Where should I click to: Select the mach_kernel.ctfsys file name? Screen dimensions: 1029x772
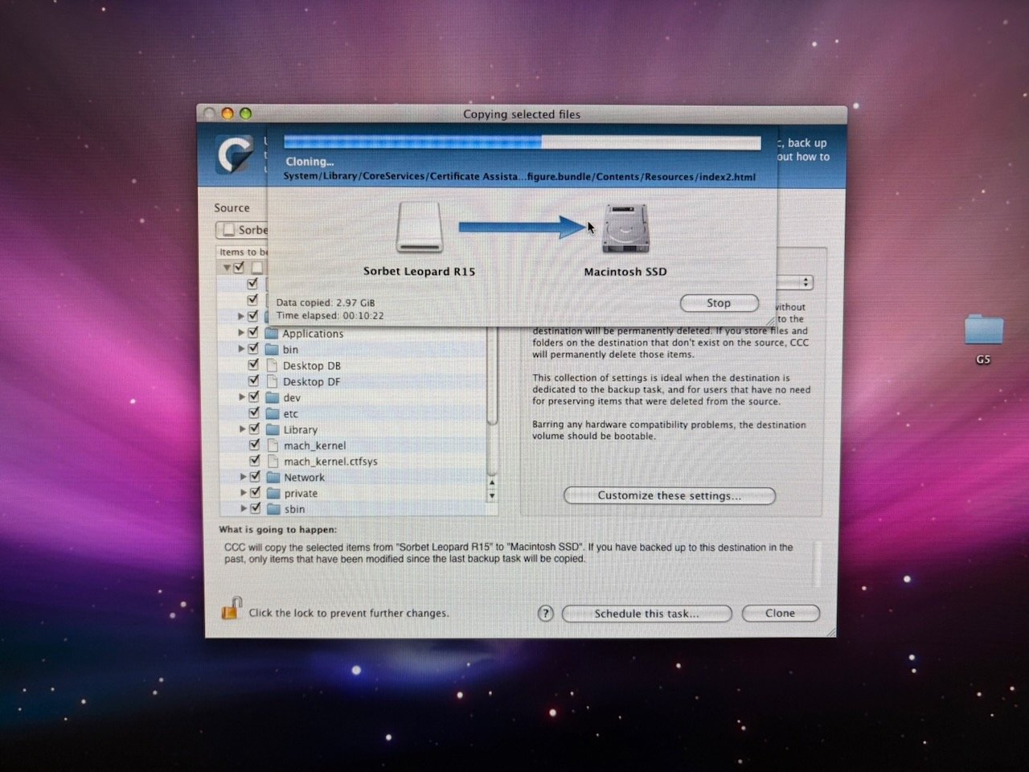click(x=330, y=462)
